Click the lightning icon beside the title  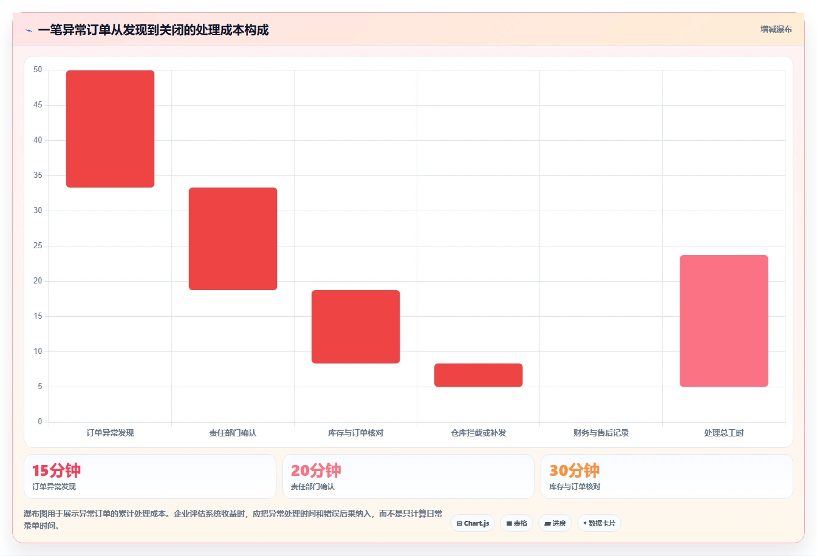tap(29, 30)
